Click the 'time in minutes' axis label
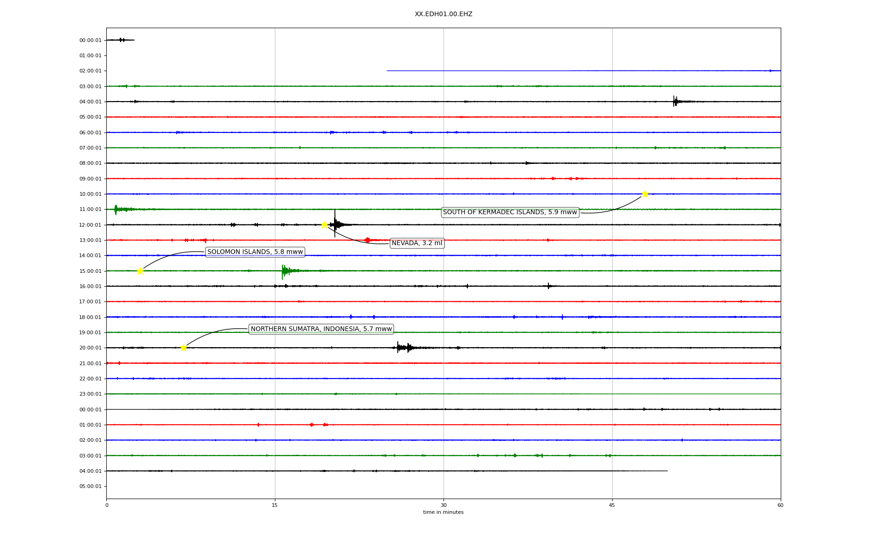 coord(443,512)
